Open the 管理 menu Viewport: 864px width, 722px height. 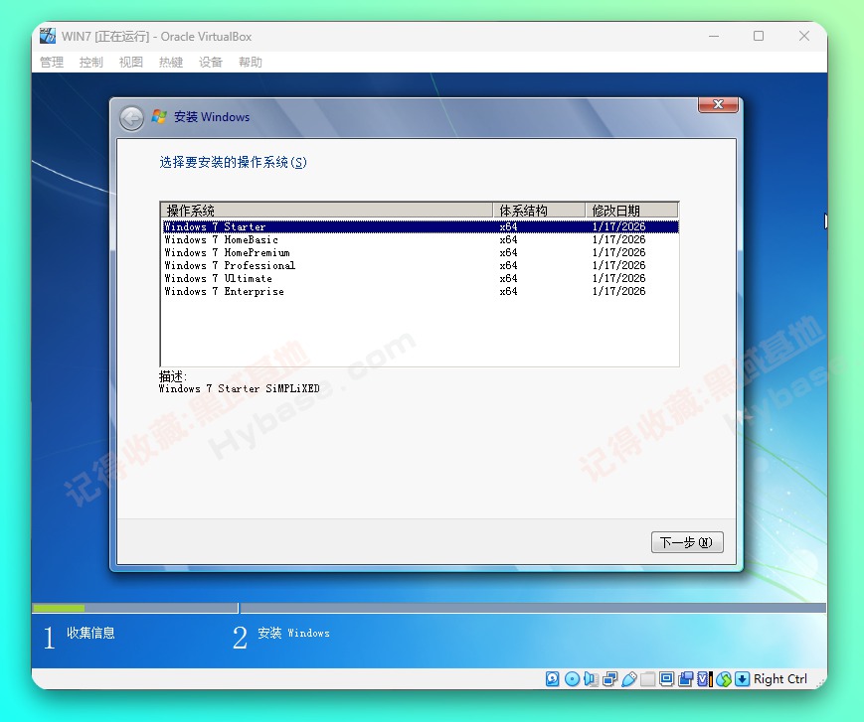[x=51, y=62]
